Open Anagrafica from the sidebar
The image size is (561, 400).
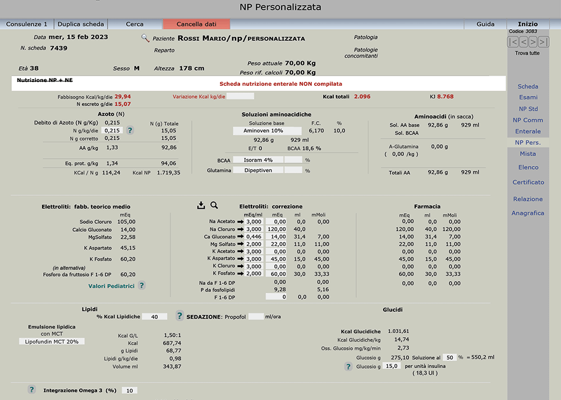528,213
